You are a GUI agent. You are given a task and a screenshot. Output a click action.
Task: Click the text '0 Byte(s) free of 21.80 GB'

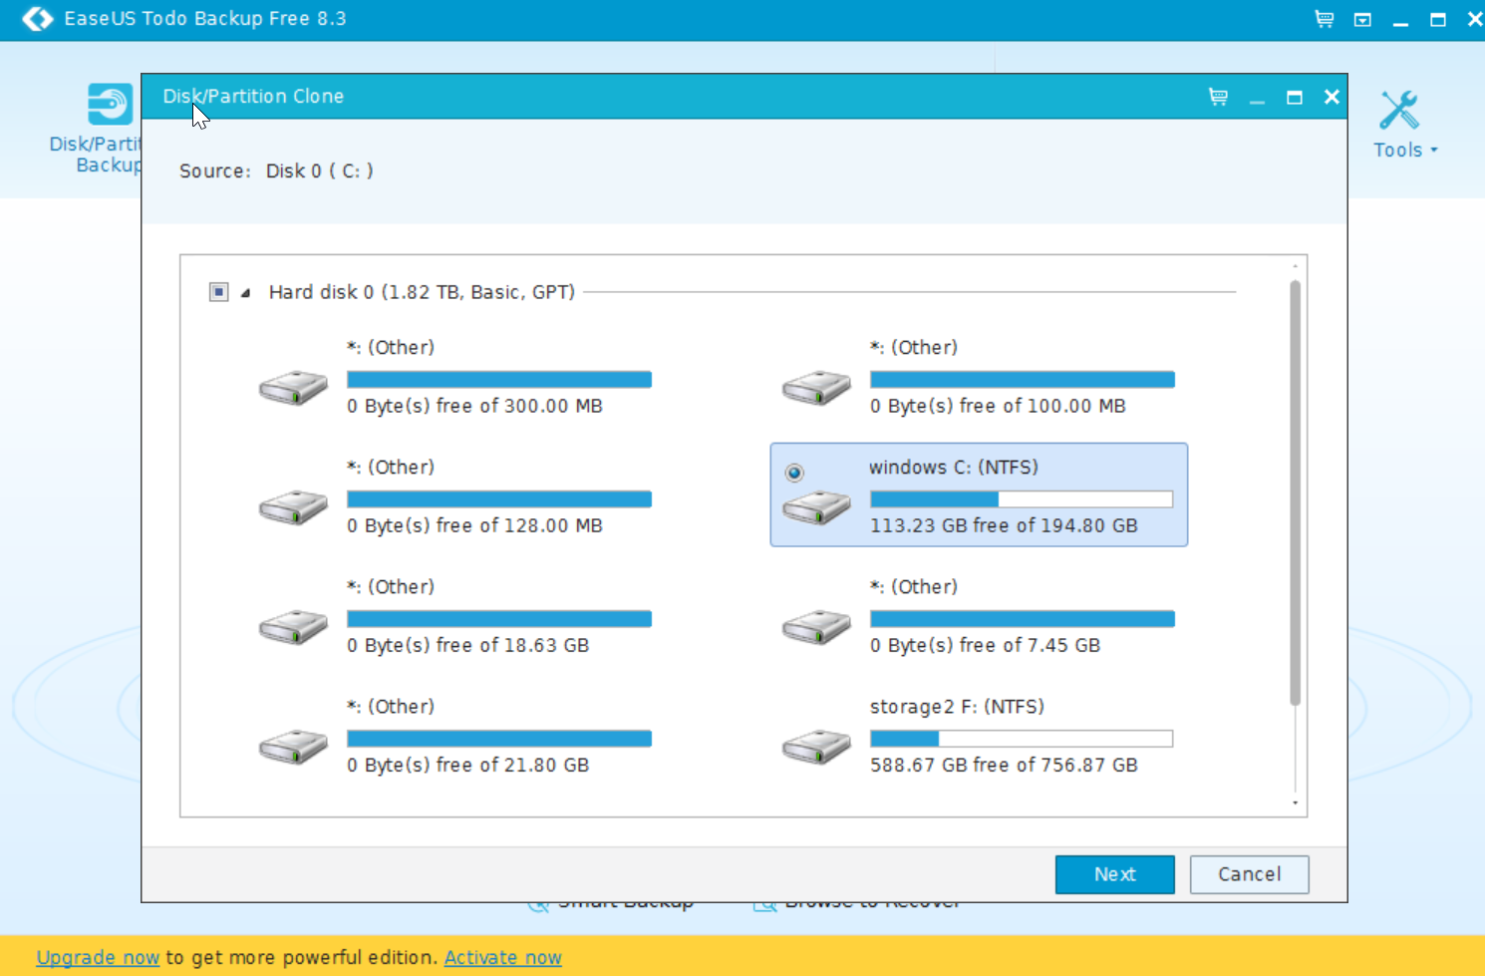click(x=467, y=765)
